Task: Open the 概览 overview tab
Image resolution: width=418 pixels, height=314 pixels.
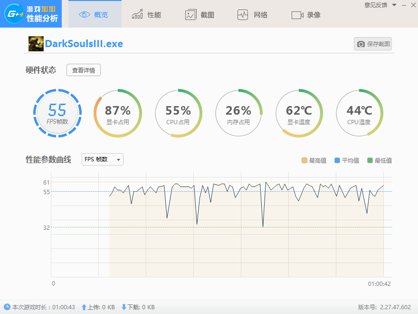Action: tap(95, 14)
